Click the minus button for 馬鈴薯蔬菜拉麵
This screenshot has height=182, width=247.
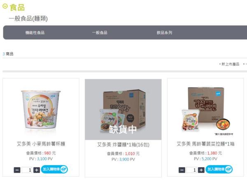(x=182, y=170)
